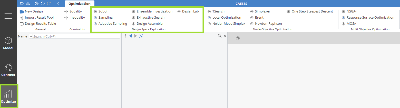
Task: Create a Sampling design engine
Action: click(x=103, y=18)
